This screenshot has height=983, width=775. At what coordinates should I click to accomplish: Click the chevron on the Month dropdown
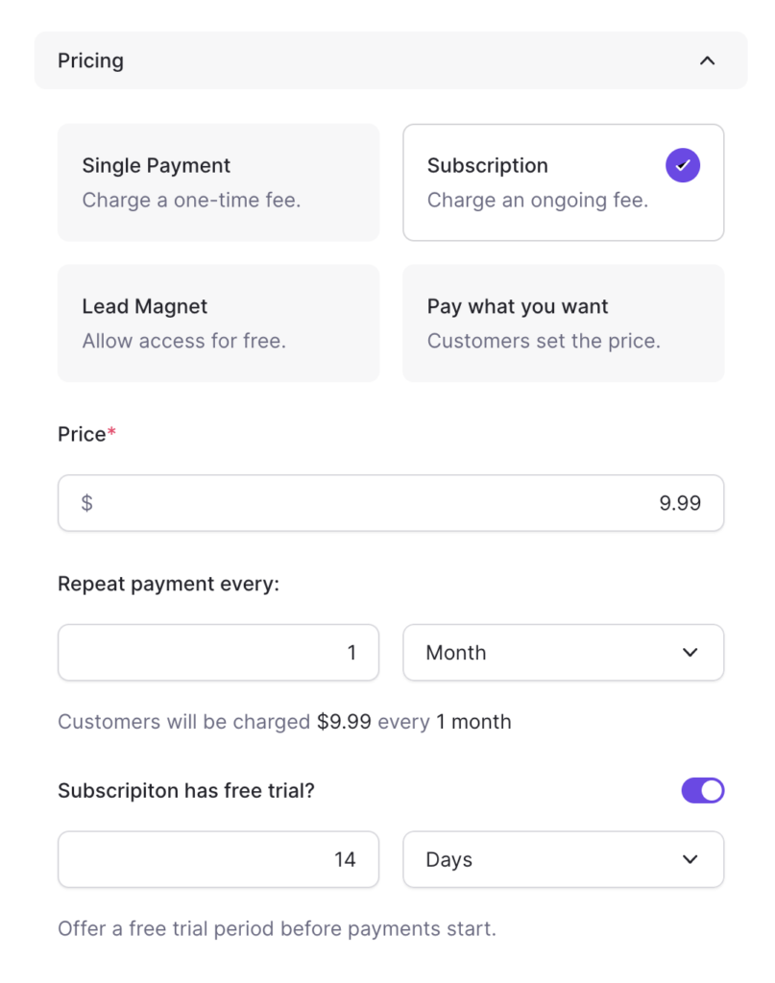point(690,653)
